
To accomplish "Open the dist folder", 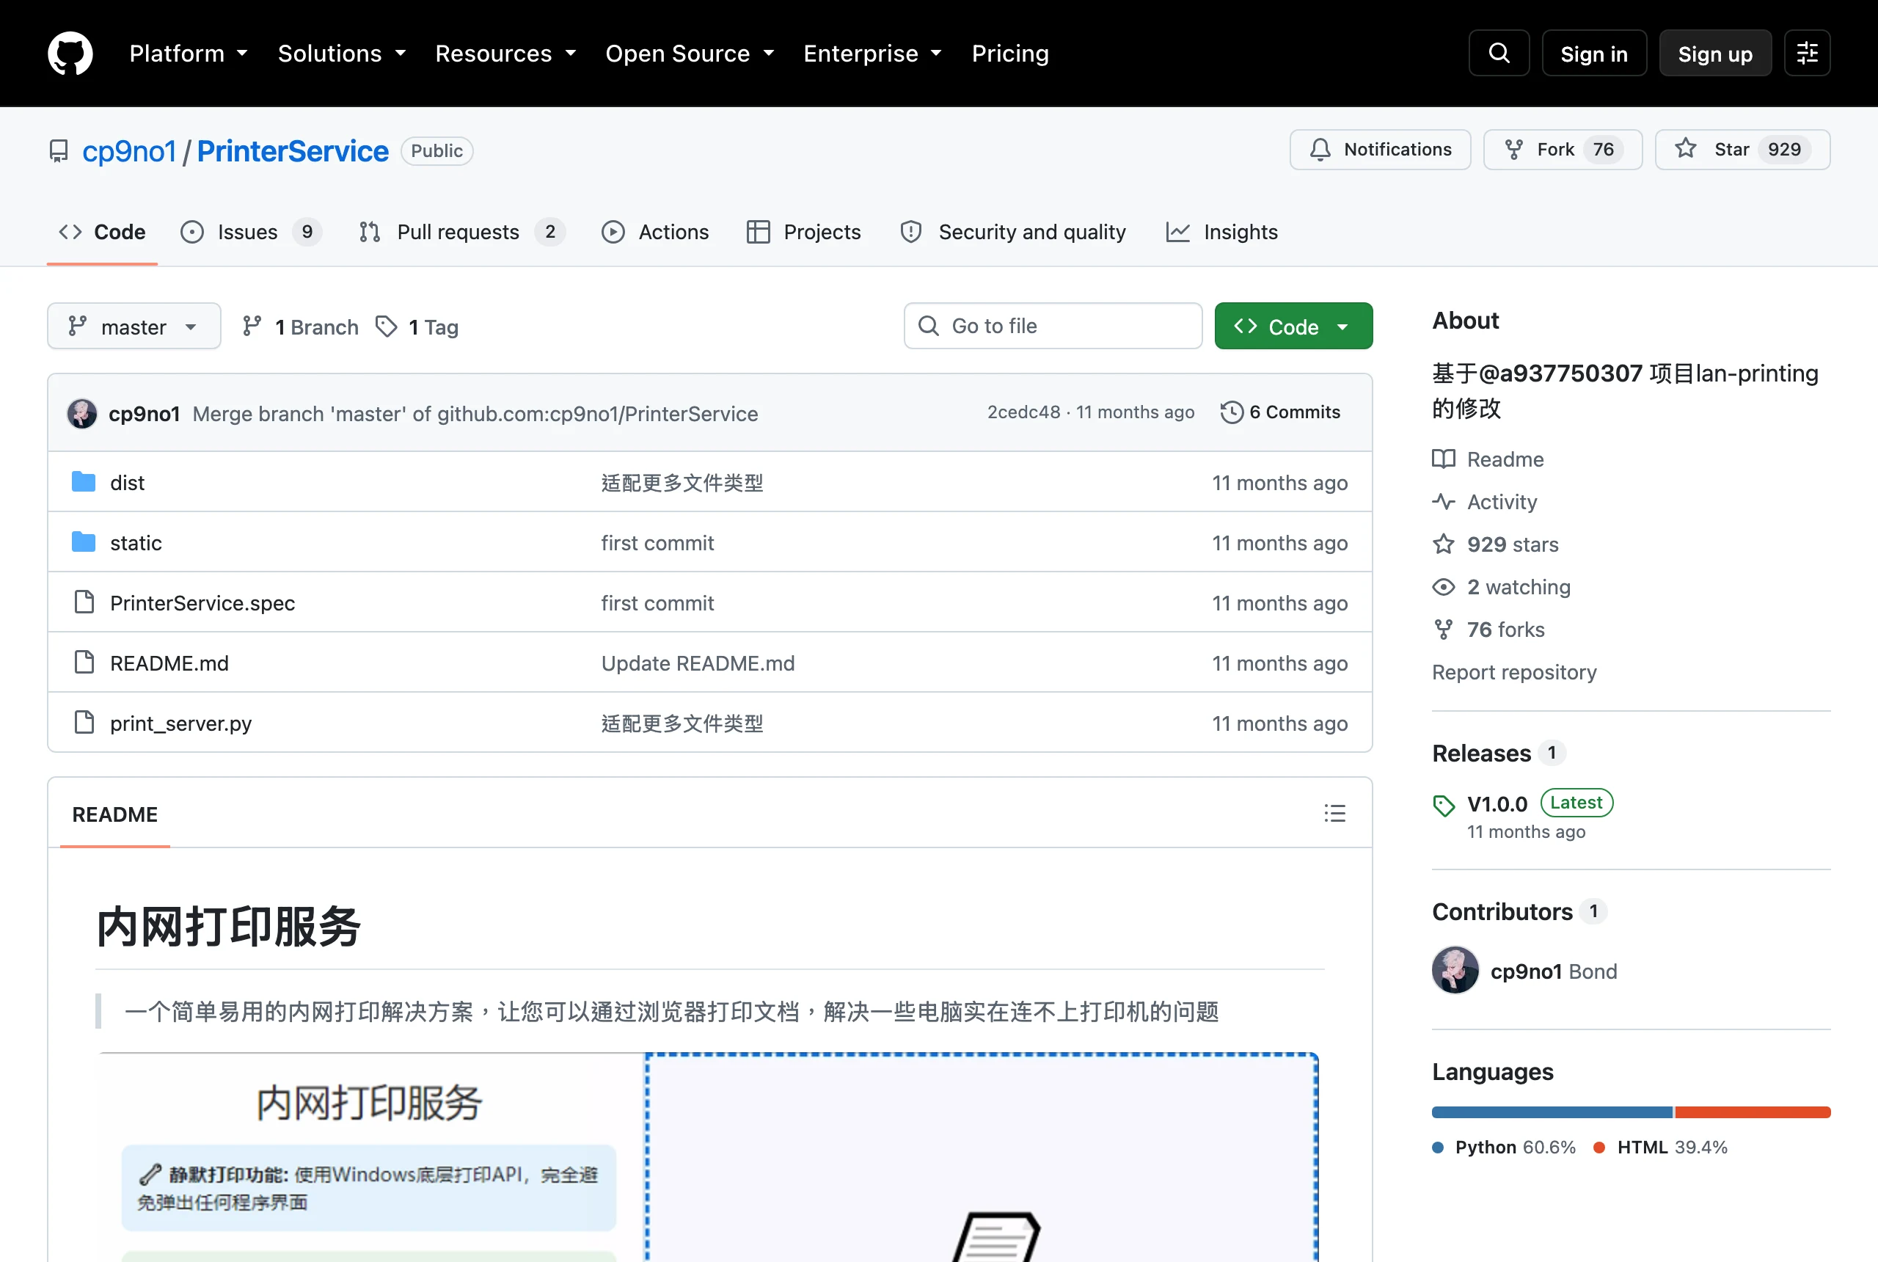I will tap(127, 483).
